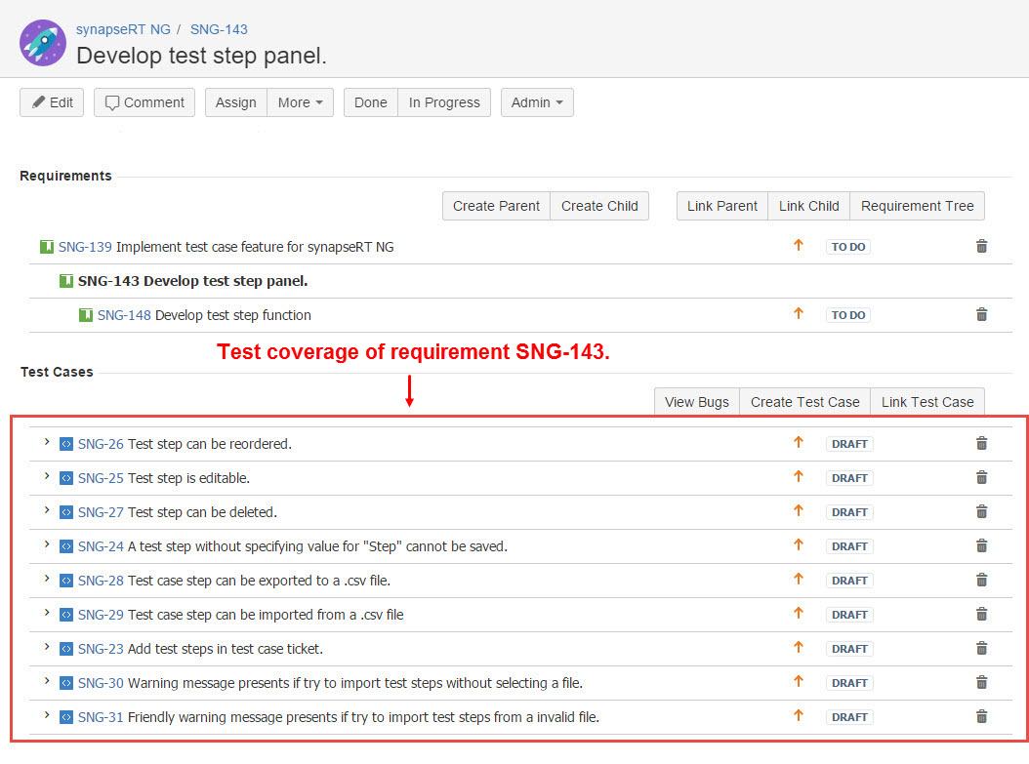Image resolution: width=1029 pixels, height=764 pixels.
Task: Click the blue test case icon for SNG-28
Action: 66,581
